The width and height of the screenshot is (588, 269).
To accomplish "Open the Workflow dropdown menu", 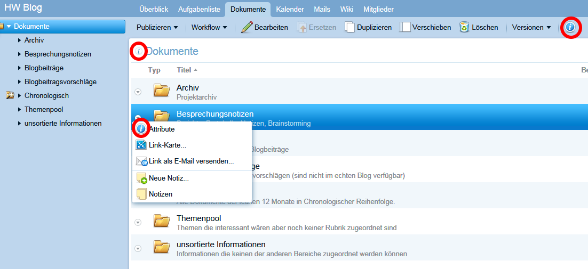I will point(209,27).
